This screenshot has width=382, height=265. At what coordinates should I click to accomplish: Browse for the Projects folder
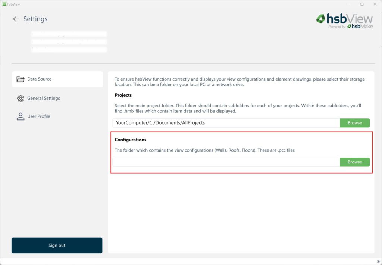pos(355,123)
